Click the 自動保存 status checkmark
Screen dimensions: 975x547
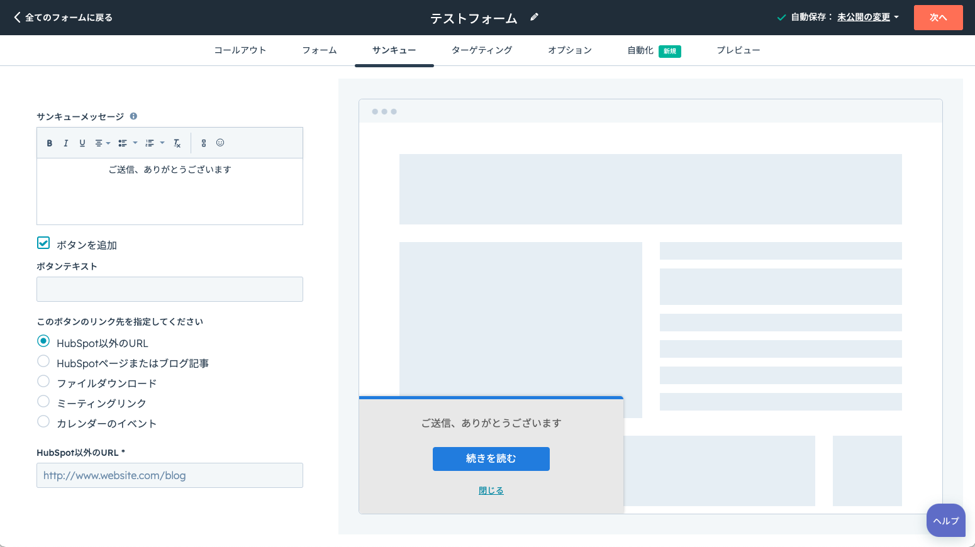(781, 18)
